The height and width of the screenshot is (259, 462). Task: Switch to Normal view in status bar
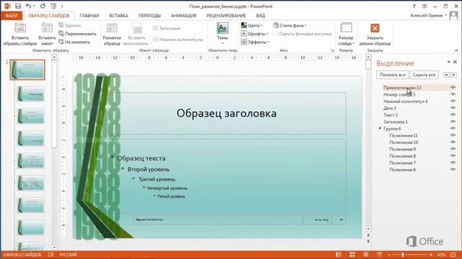[x=339, y=255]
